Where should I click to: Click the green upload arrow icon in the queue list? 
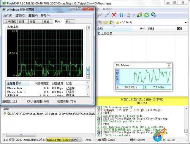[x=5, y=114]
